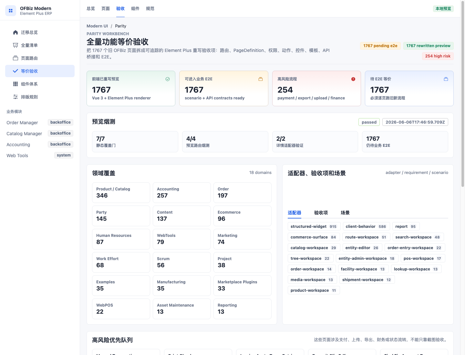Click the page vertical scrollbar

[462, 94]
